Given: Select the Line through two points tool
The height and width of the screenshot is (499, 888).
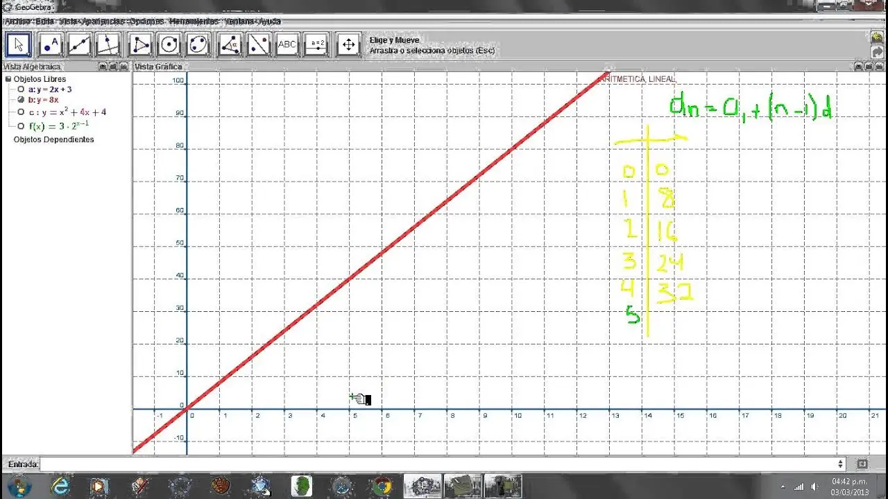Looking at the screenshot, I should point(79,45).
